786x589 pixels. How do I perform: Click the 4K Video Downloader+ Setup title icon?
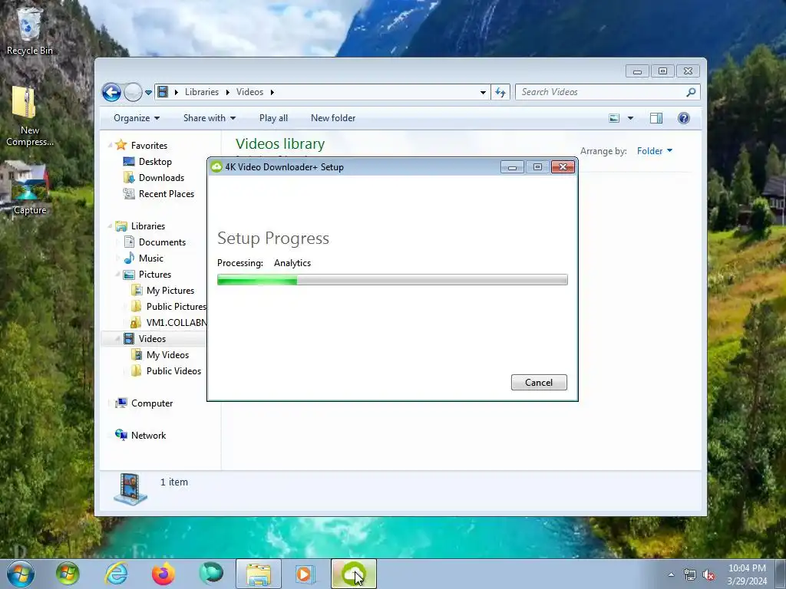216,166
